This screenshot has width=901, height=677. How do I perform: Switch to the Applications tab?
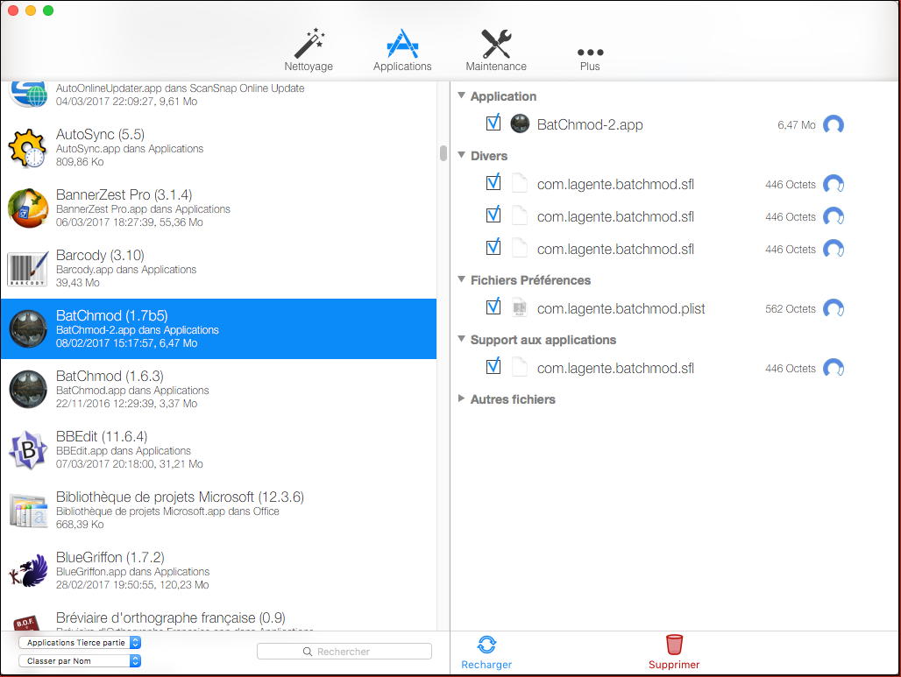(402, 50)
